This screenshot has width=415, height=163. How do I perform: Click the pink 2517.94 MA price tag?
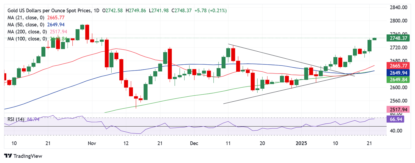tap(399, 109)
